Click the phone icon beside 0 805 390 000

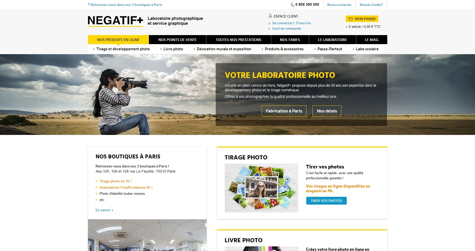[292, 4]
